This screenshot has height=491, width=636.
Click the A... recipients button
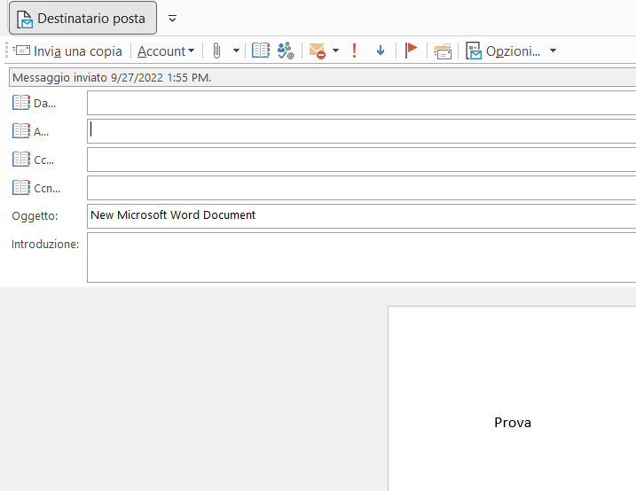tap(30, 131)
